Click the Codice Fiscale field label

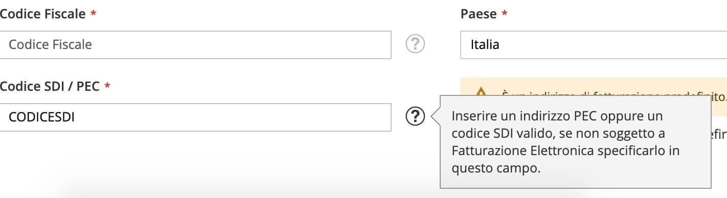coord(43,14)
